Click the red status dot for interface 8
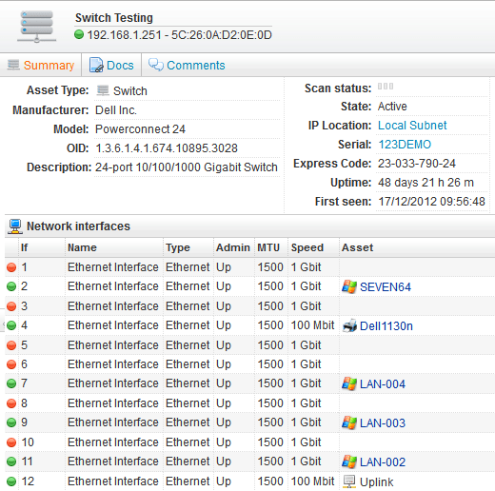The image size is (495, 491). 11,403
